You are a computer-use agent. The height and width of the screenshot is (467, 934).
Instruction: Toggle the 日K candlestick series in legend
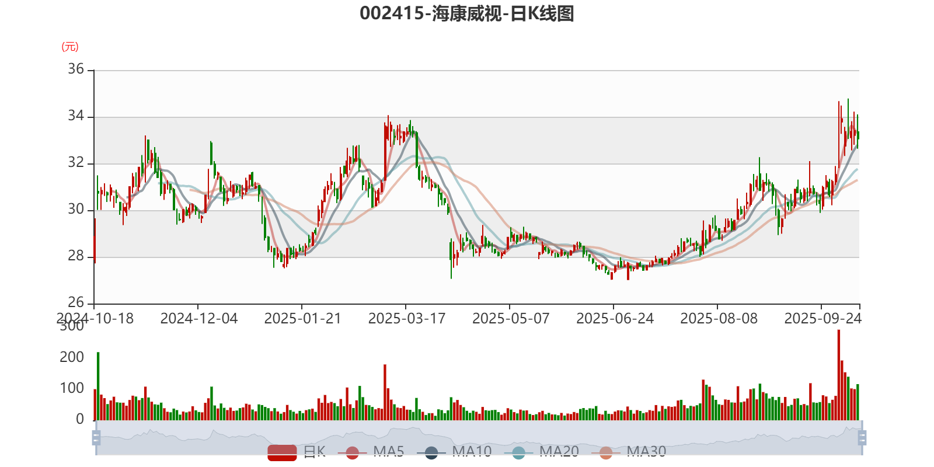(x=297, y=452)
